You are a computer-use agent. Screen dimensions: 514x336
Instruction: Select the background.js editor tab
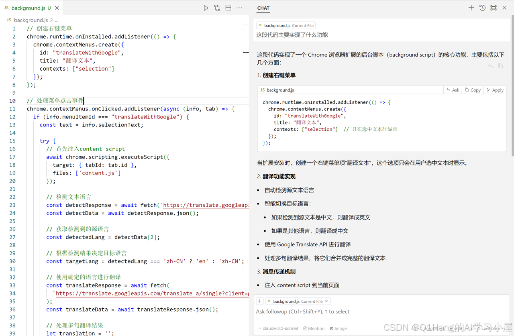(x=31, y=8)
